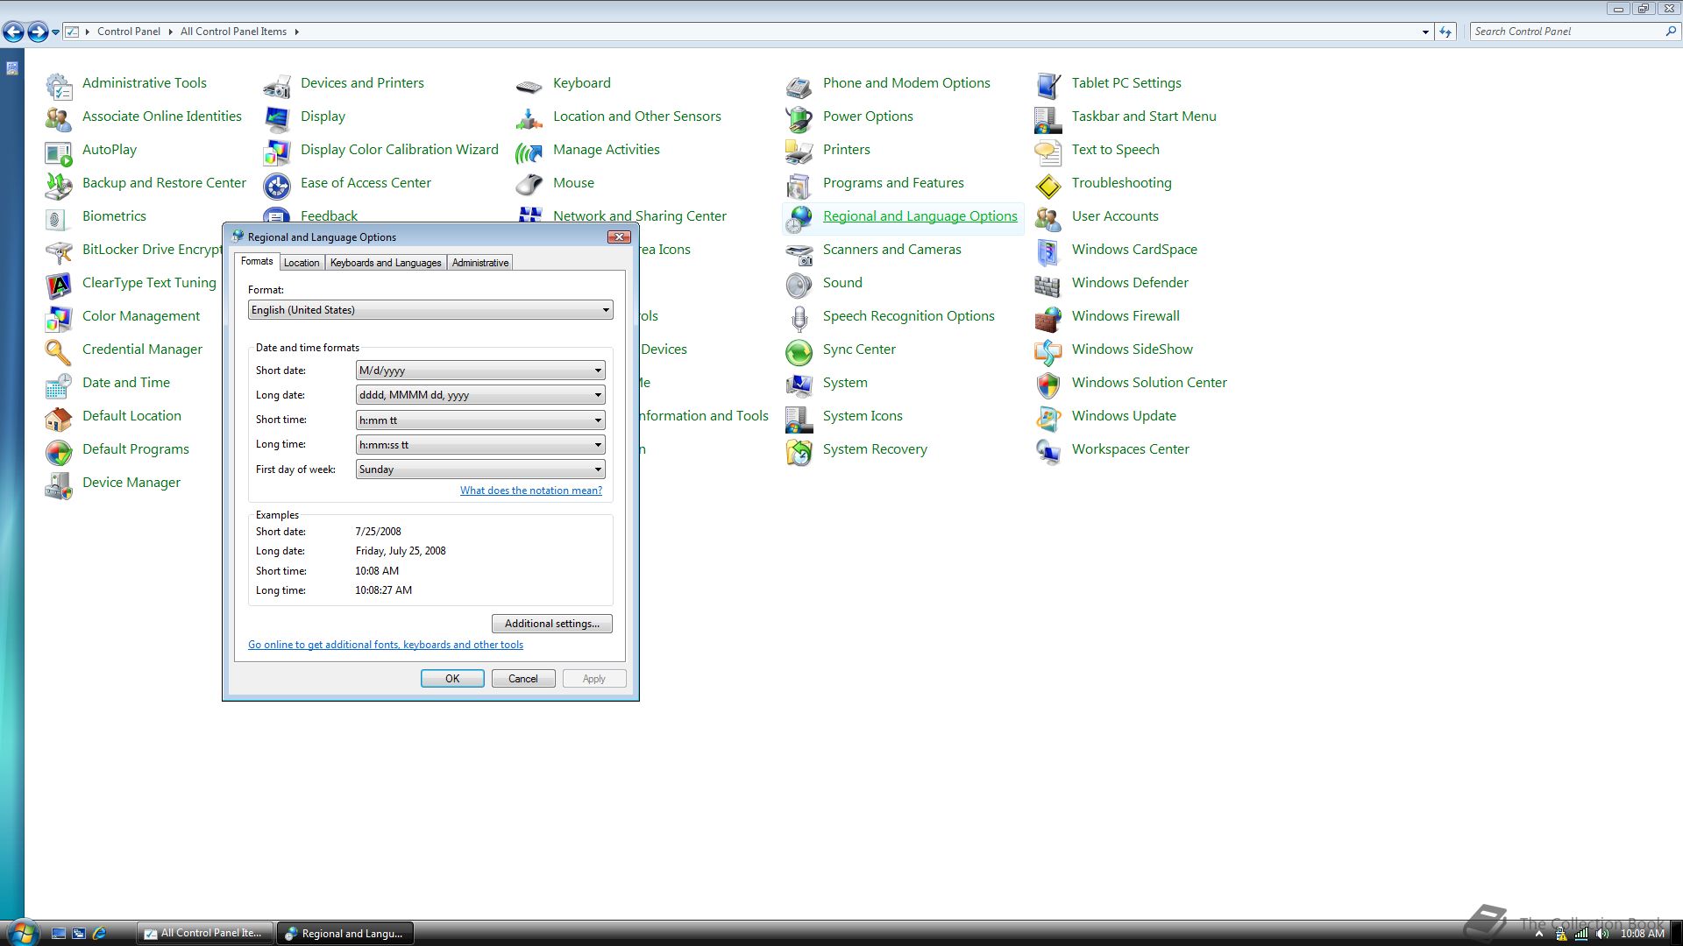Screen dimensions: 1683x946
Task: Click the All Control Panel Items breadcrumb
Action: click(x=233, y=32)
